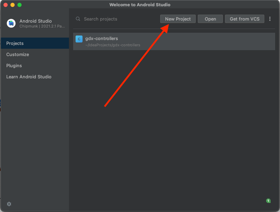Click Get from VCS button
The image size is (280, 212).
(x=244, y=19)
